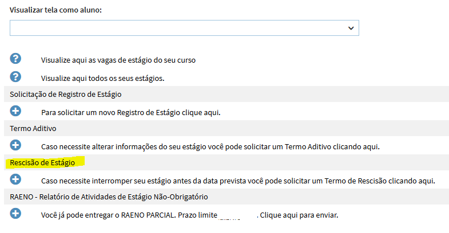
Task: Select the 'Solicitação de Registro de Estágio' section header
Action: 66,94
